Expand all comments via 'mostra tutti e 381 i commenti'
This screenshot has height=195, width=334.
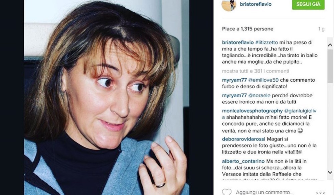click(256, 71)
